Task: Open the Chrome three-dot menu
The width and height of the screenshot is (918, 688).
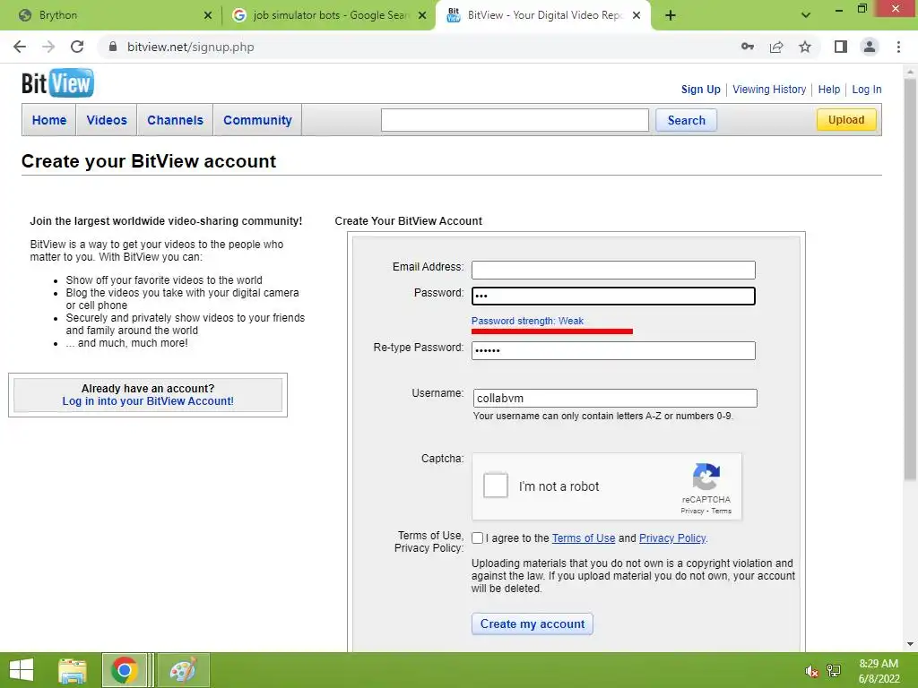Action: tap(898, 47)
